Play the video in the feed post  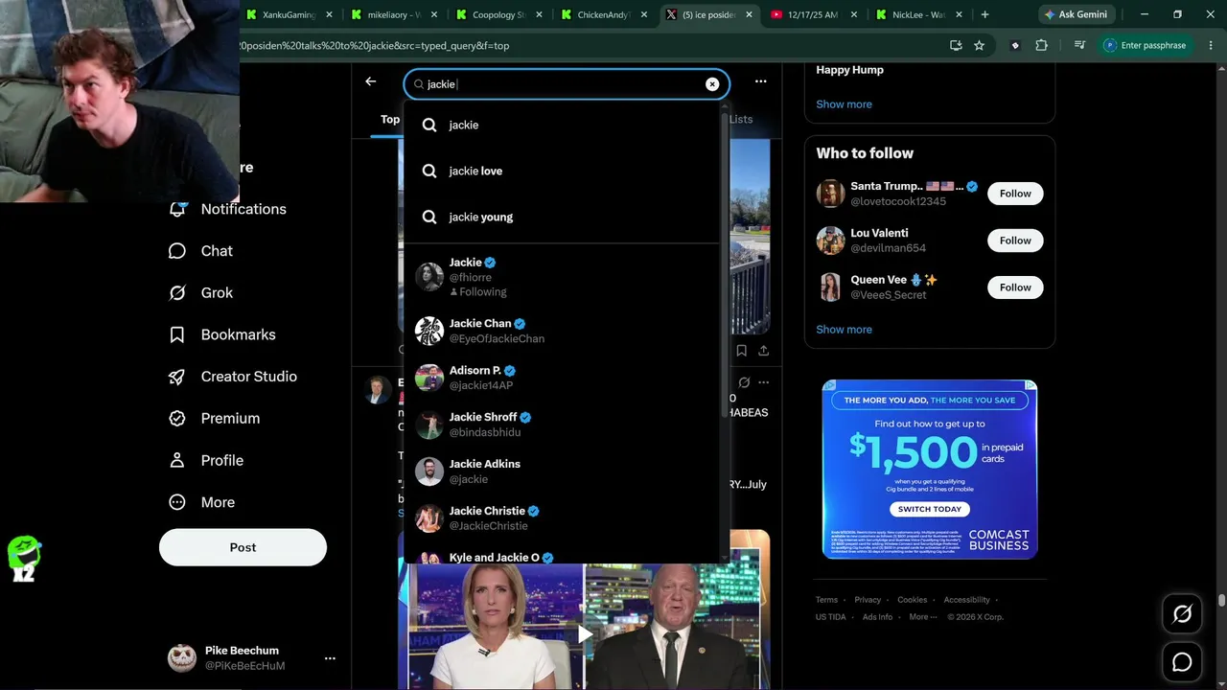[584, 633]
